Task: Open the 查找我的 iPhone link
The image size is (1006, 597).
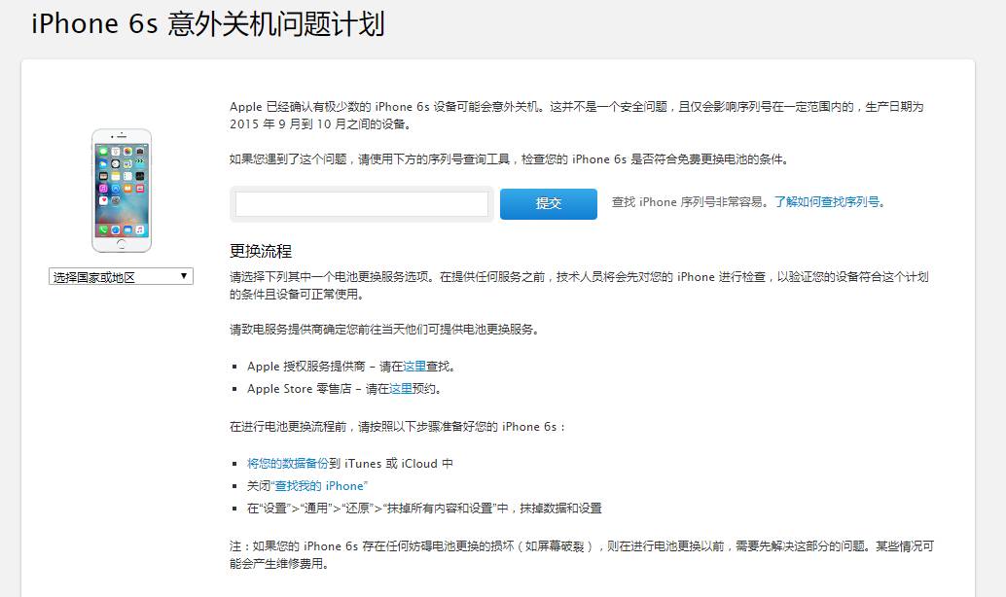Action: (x=319, y=486)
